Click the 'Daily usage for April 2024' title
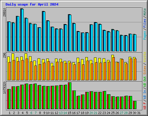This screenshot has width=148, height=116. coord(32,4)
